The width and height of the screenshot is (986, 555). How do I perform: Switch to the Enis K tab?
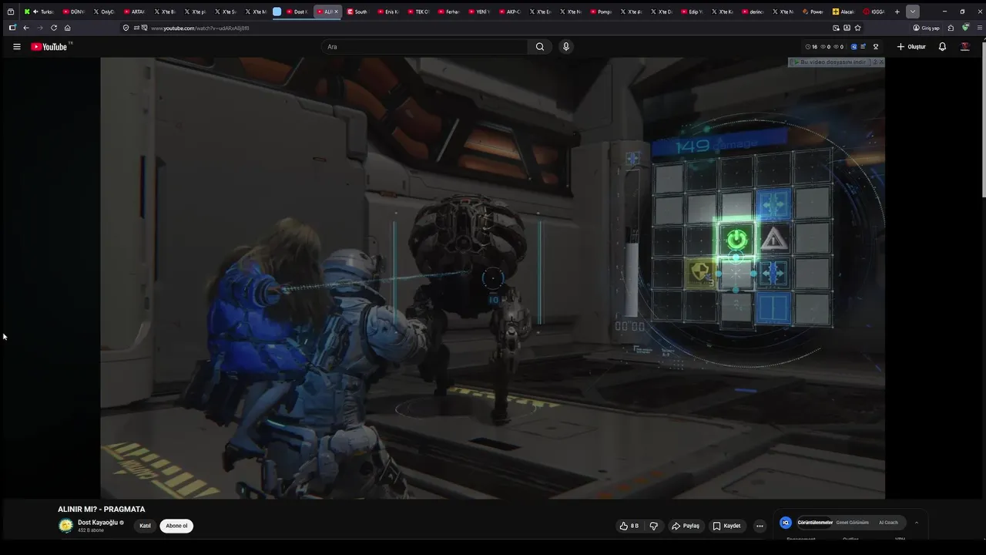click(x=388, y=12)
